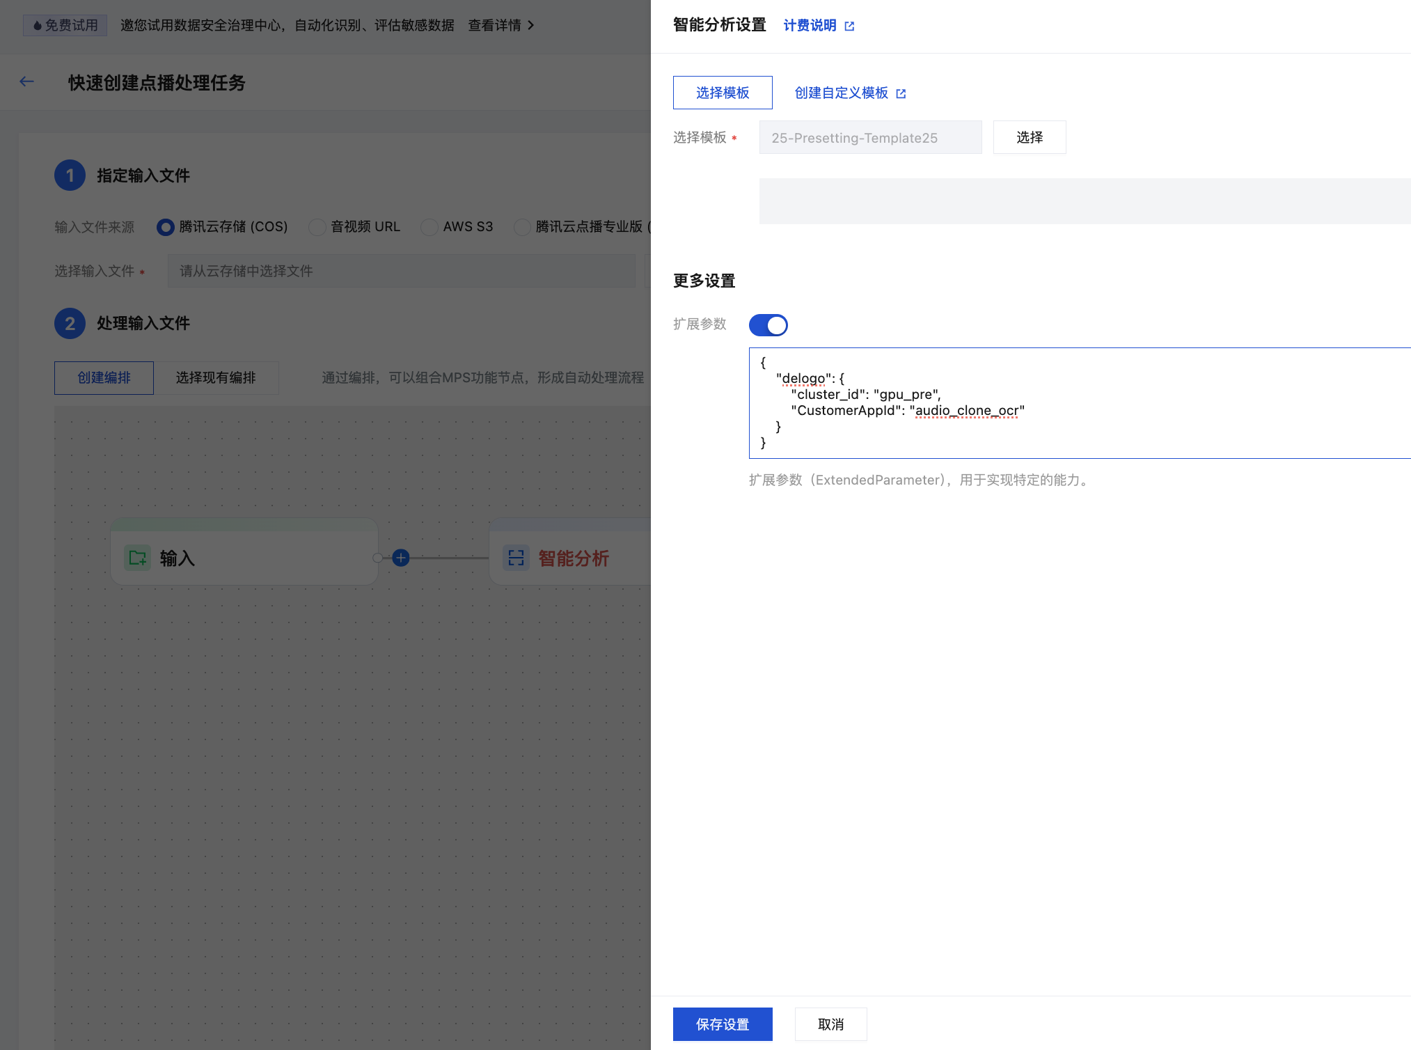Screen dimensions: 1411x1050
Task: Open the 选择 template picker button
Action: 1029,137
